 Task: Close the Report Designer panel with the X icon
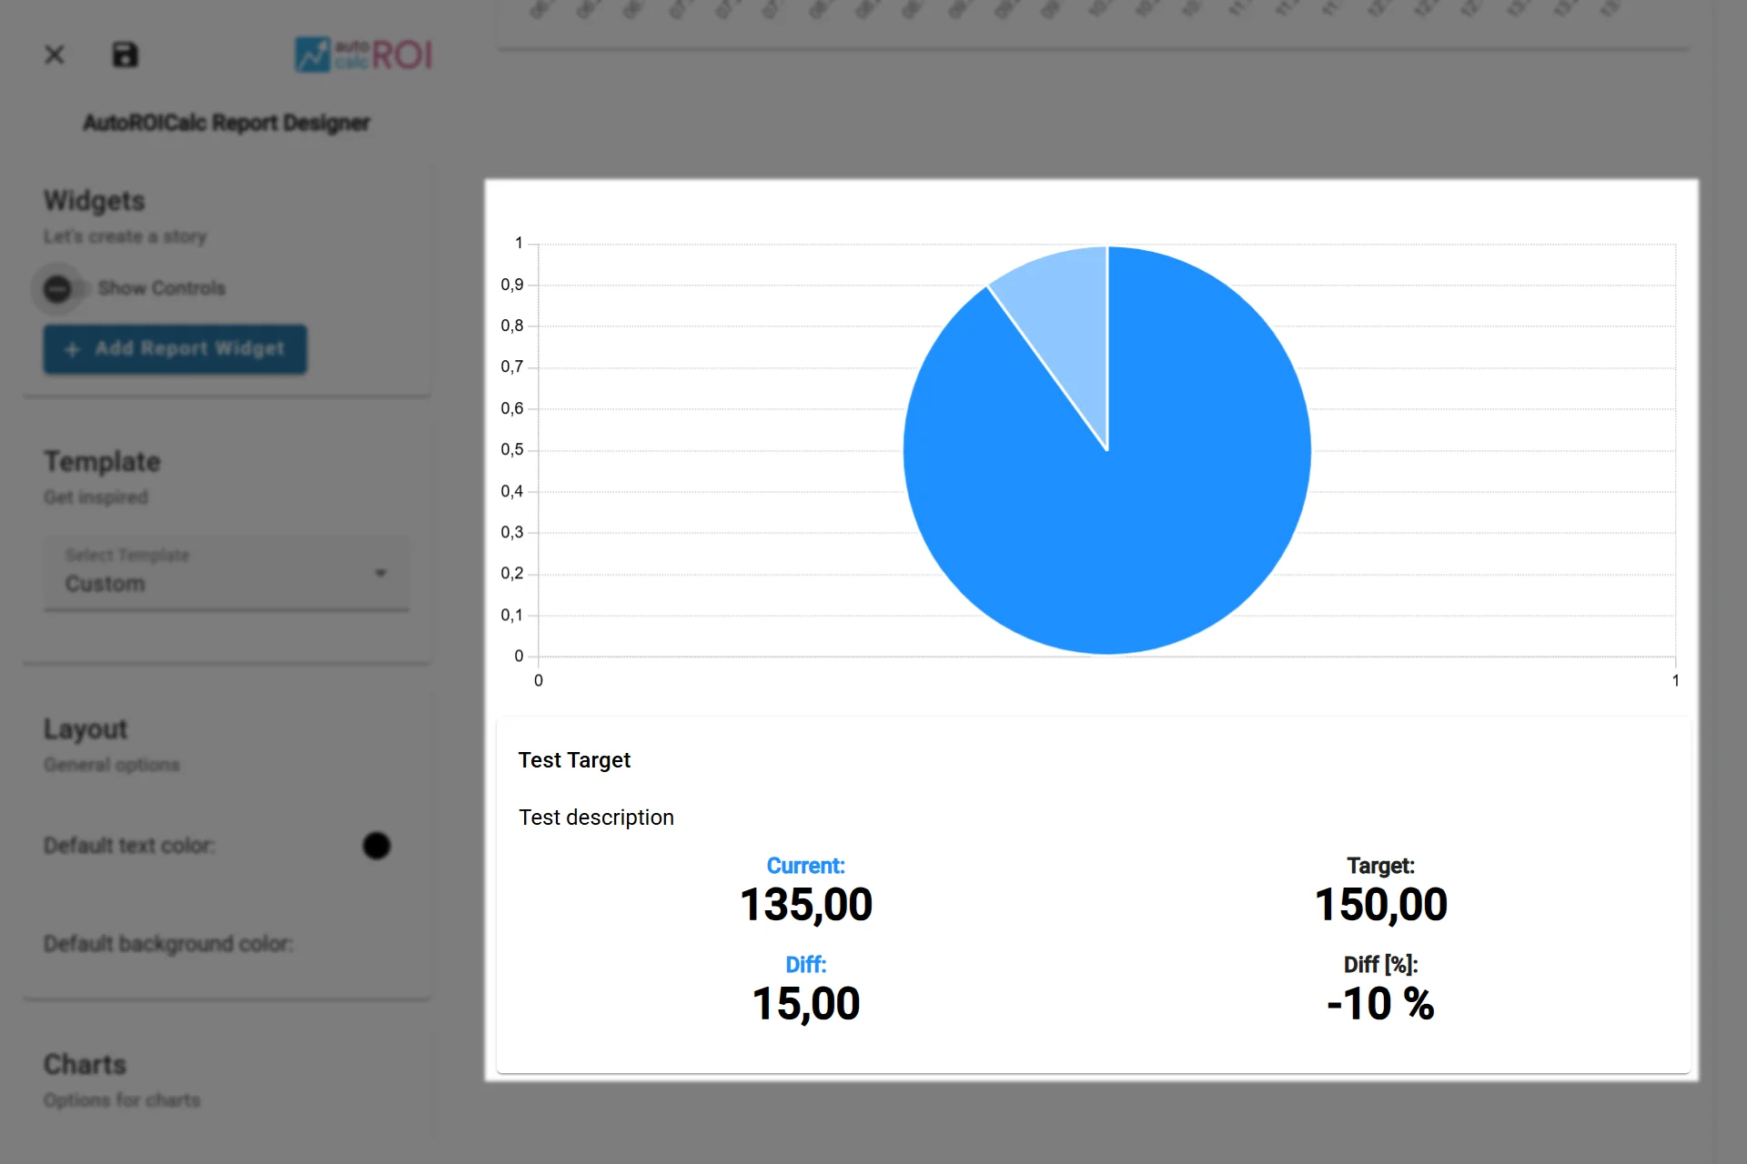coord(55,55)
